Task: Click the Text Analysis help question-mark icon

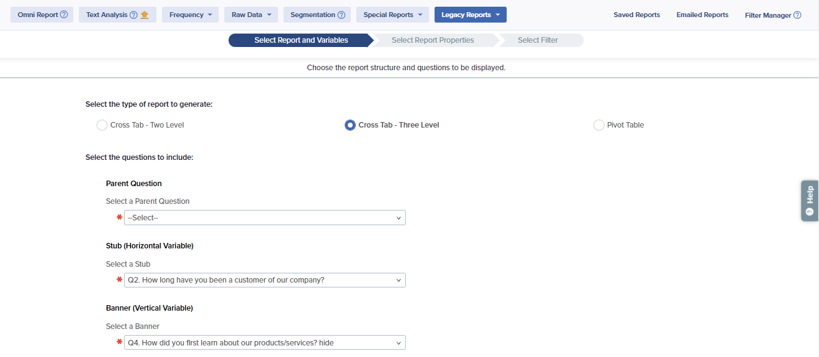Action: (134, 15)
